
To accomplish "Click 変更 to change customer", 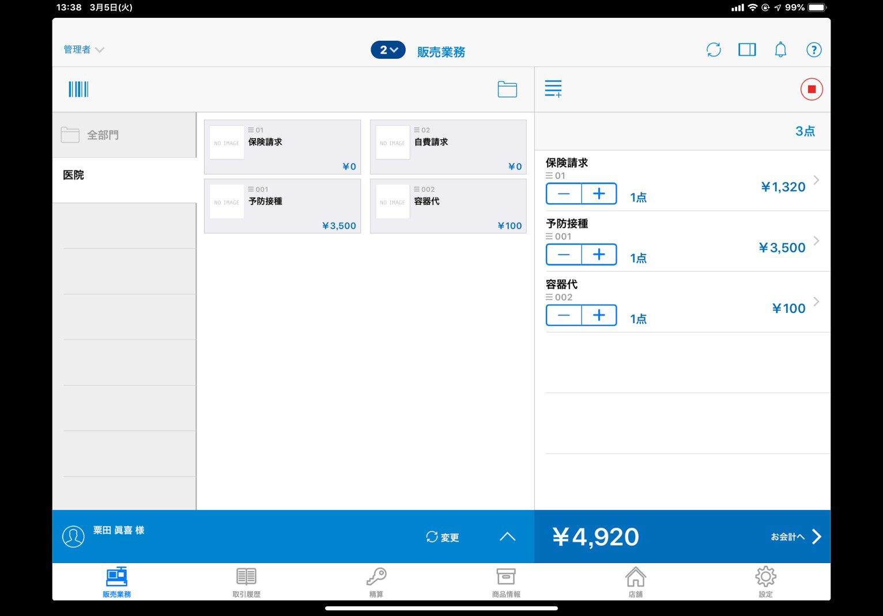I will tap(443, 537).
